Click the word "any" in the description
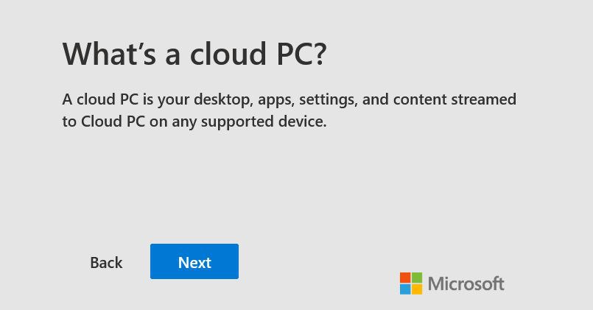 (x=185, y=122)
